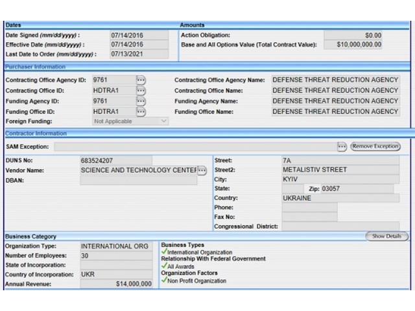Open lookup next to Contracting Office ID
Screen dimensions: 415x311
141,91
